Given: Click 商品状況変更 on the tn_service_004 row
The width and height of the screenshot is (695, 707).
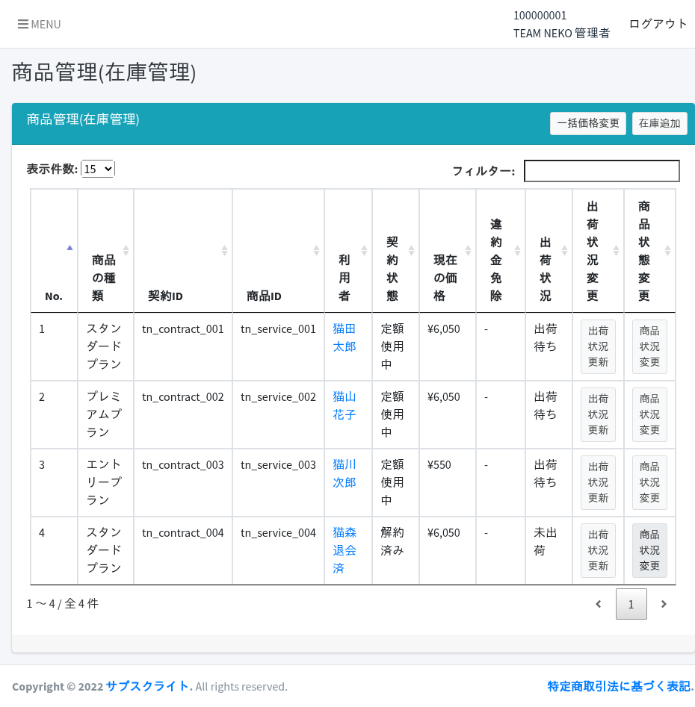Looking at the screenshot, I should coord(649,550).
